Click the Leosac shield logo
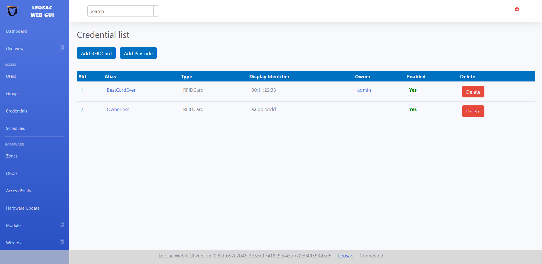This screenshot has height=264, width=542. (x=12, y=11)
